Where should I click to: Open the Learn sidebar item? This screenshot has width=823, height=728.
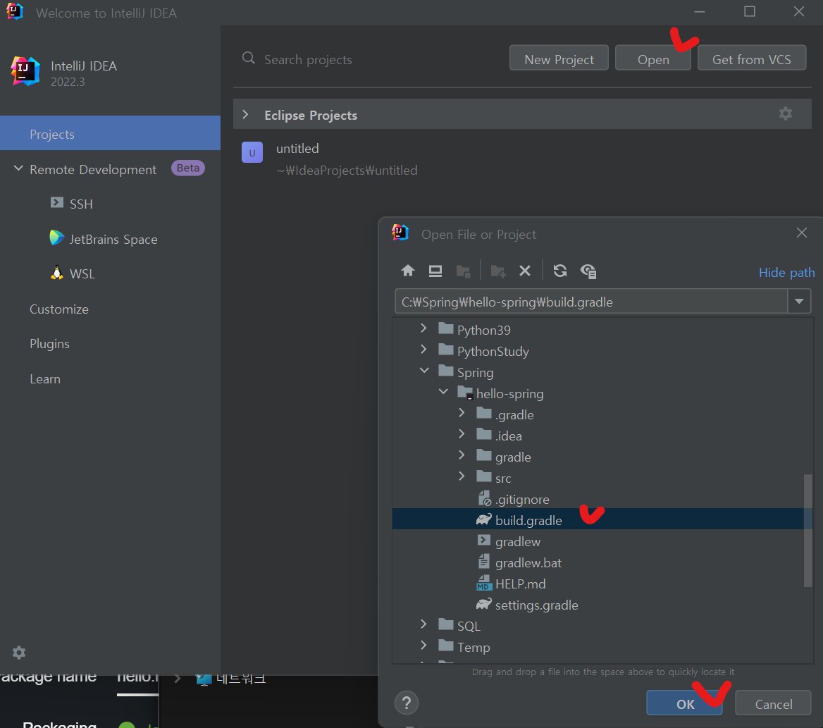tap(44, 379)
